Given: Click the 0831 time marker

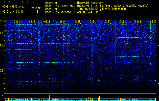Looking at the screenshot, I should click(17, 22).
